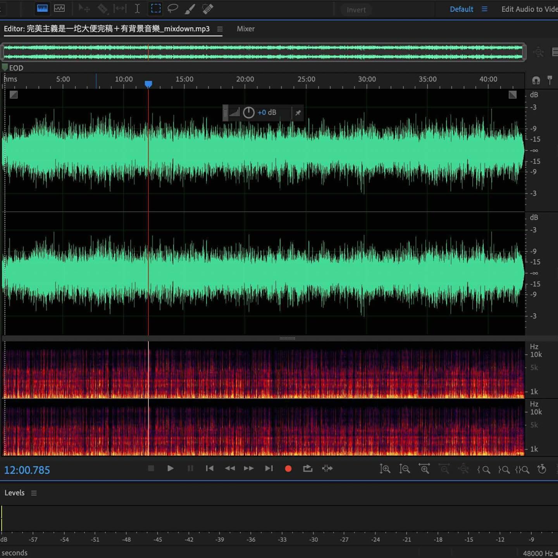Image resolution: width=558 pixels, height=558 pixels.
Task: Click the red Record button
Action: (x=288, y=468)
